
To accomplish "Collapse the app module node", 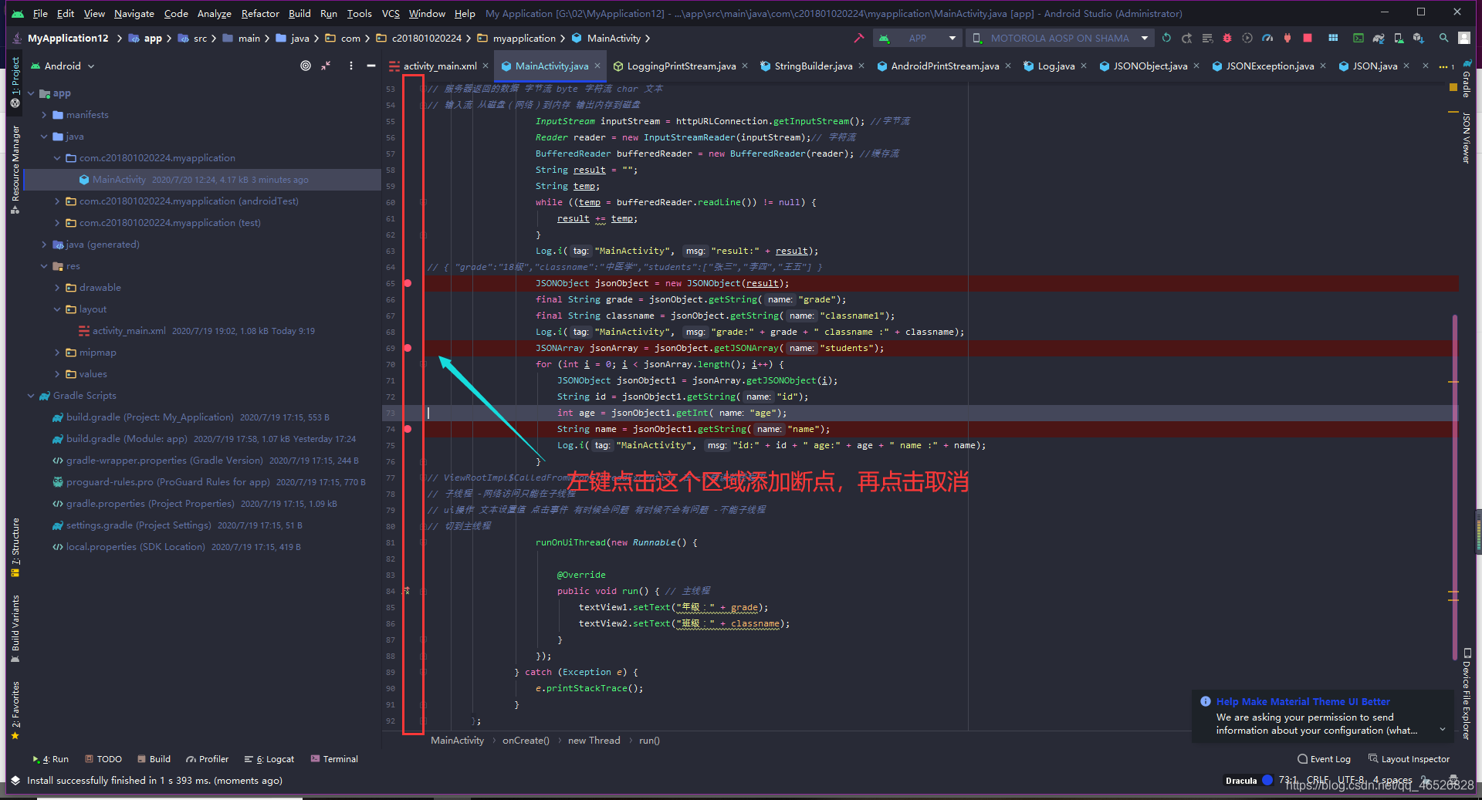I will point(32,93).
